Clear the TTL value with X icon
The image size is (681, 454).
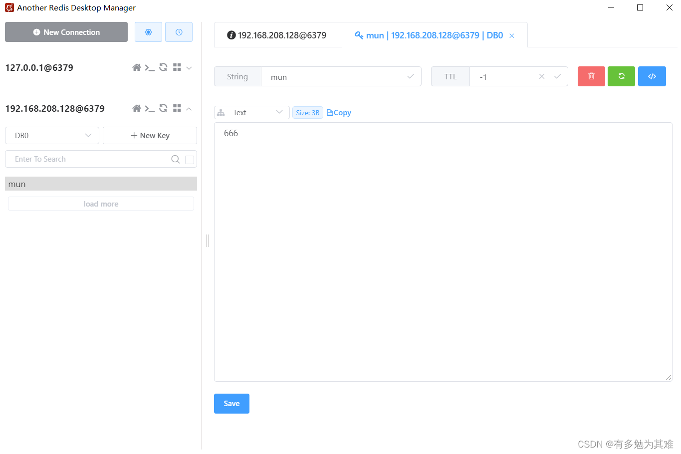pos(542,76)
